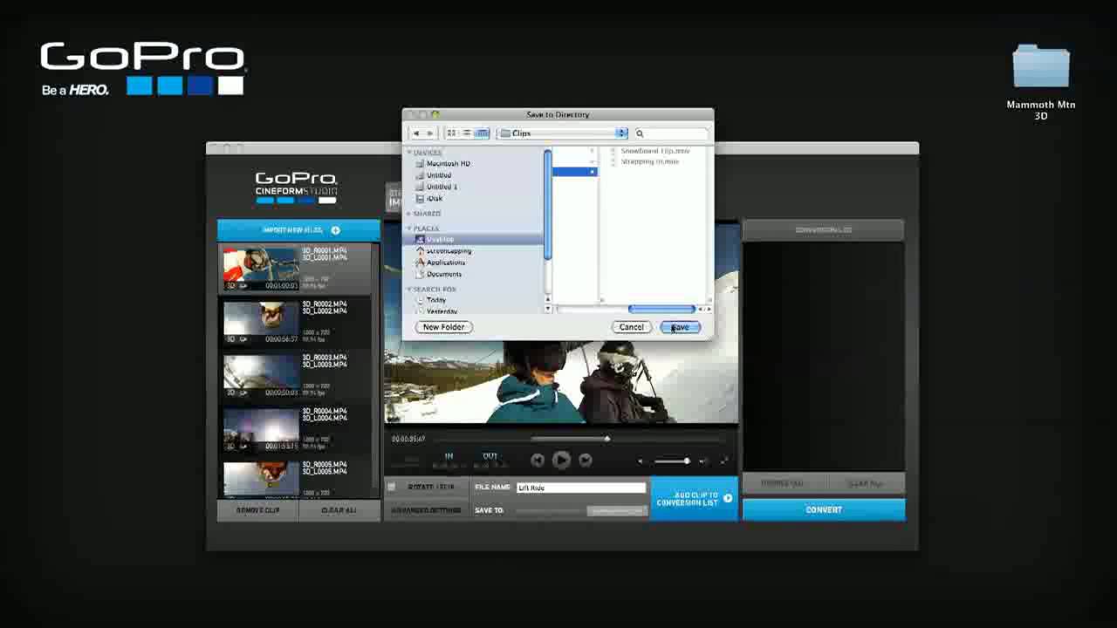The image size is (1117, 628).
Task: Click the highlighted folder in the middle column
Action: coord(574,172)
